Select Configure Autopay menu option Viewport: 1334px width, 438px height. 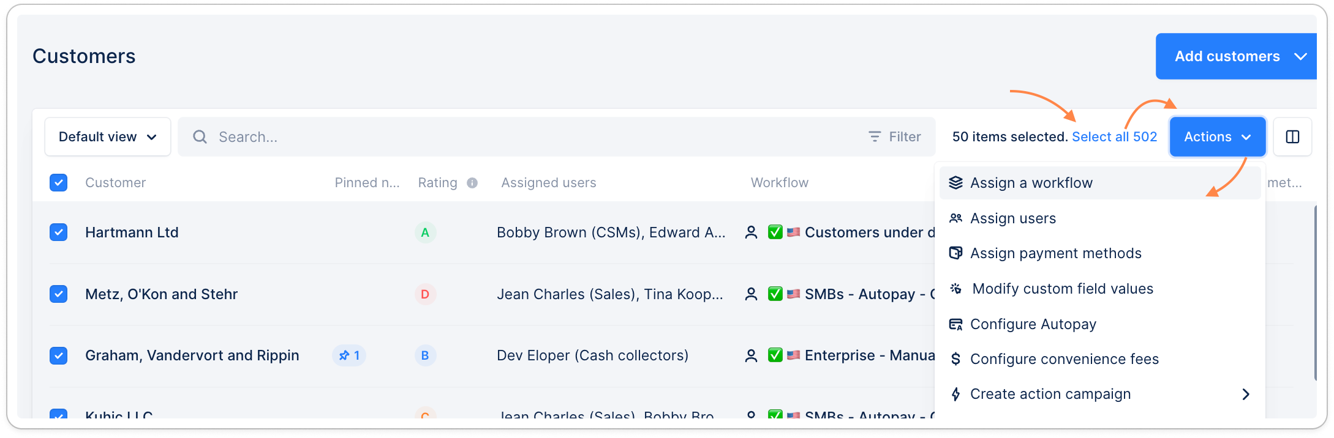tap(1033, 324)
